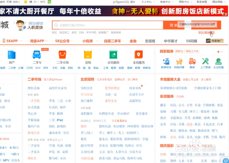Open the 商家中心 dropdown menu

click(x=167, y=2)
